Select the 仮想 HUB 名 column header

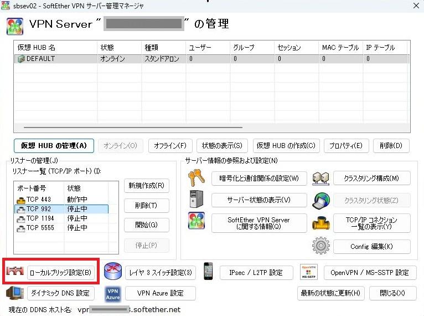pos(55,48)
